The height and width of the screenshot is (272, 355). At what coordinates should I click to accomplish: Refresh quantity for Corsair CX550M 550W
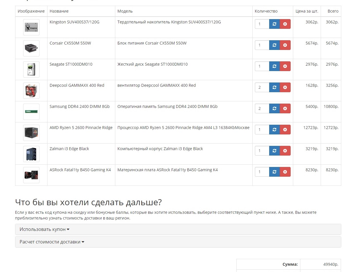pyautogui.click(x=274, y=45)
